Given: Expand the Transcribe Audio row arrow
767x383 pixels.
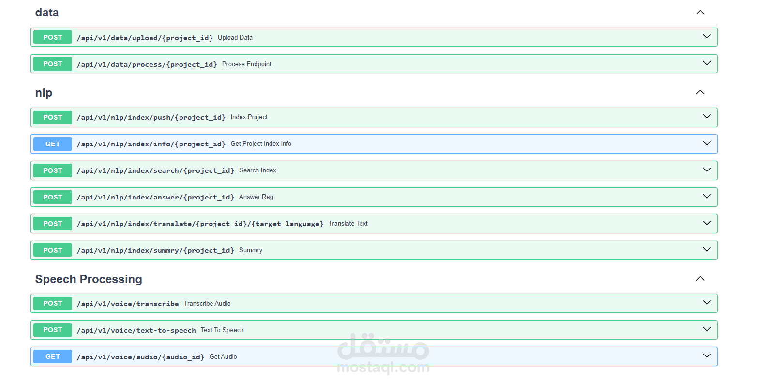Looking at the screenshot, I should click(707, 303).
